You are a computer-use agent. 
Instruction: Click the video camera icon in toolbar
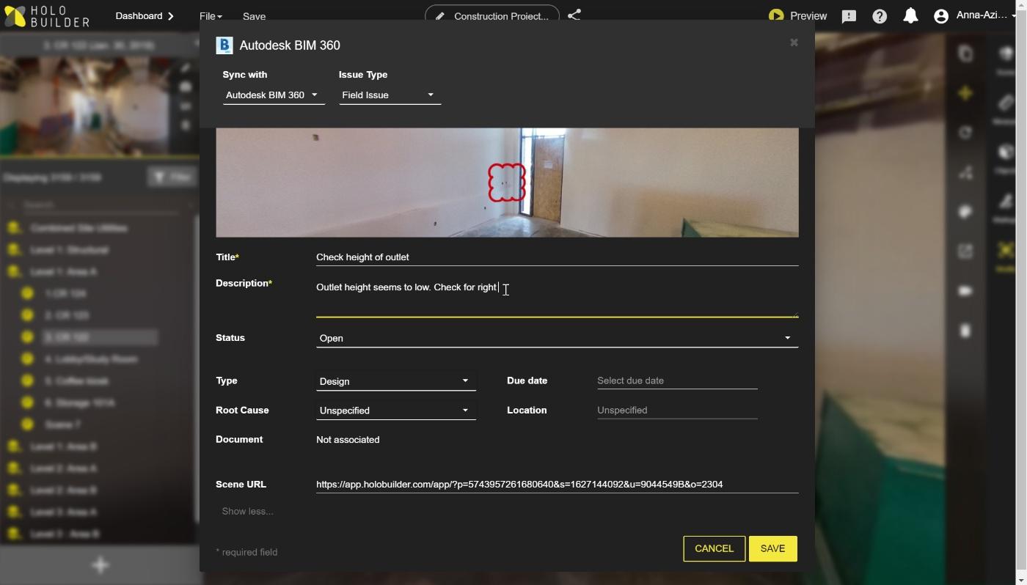point(965,291)
